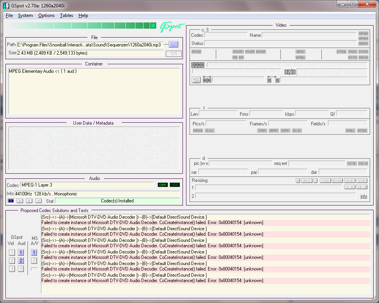Click the packed bitstream arrows icon
379x303 pixels.
click(290, 72)
